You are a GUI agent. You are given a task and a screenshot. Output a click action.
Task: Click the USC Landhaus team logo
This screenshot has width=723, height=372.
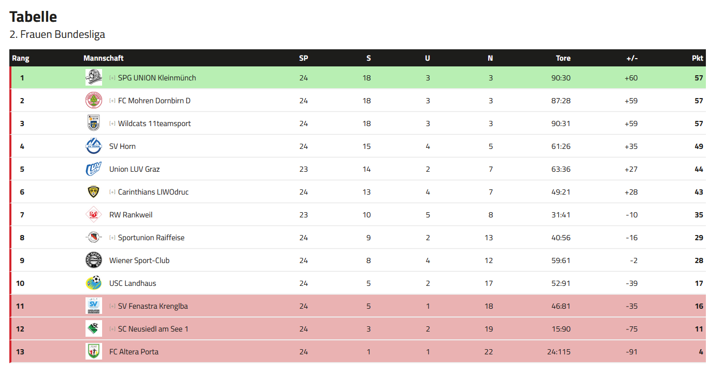coord(94,283)
